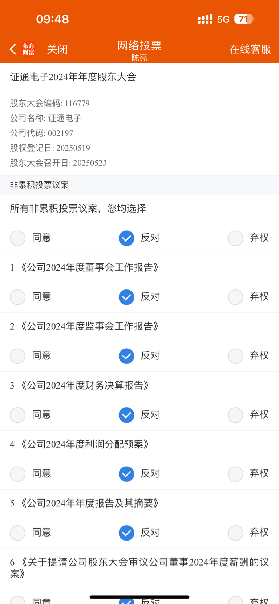
Task: Tap the battery indicator in status bar
Action: (244, 19)
